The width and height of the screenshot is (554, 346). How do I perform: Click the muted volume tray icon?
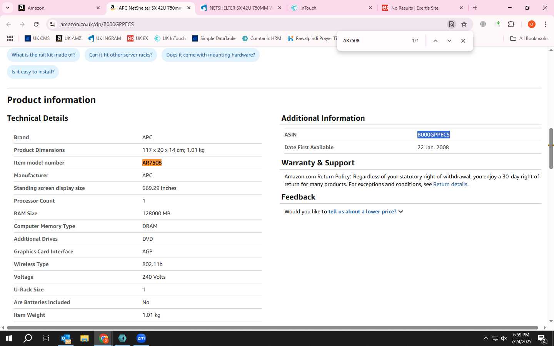coord(504,338)
